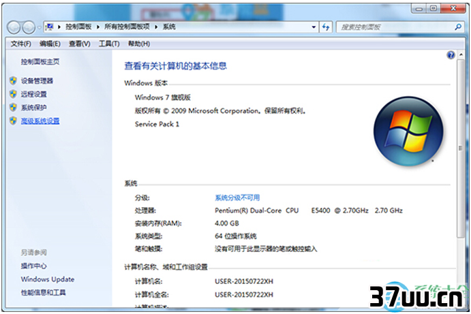This screenshot has height=314, width=471.
Task: Click the Forward navigation arrow button
Action: [29, 28]
